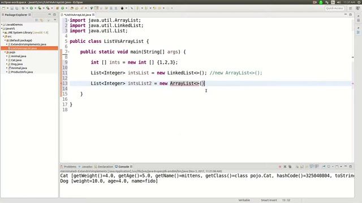Toggle Link with Editor in Package Explorer

point(42,20)
